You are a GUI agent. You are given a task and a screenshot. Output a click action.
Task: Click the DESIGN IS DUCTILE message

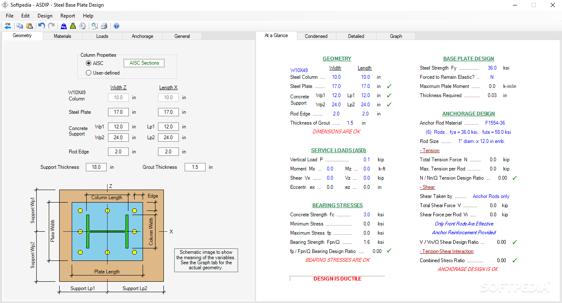pyautogui.click(x=337, y=279)
